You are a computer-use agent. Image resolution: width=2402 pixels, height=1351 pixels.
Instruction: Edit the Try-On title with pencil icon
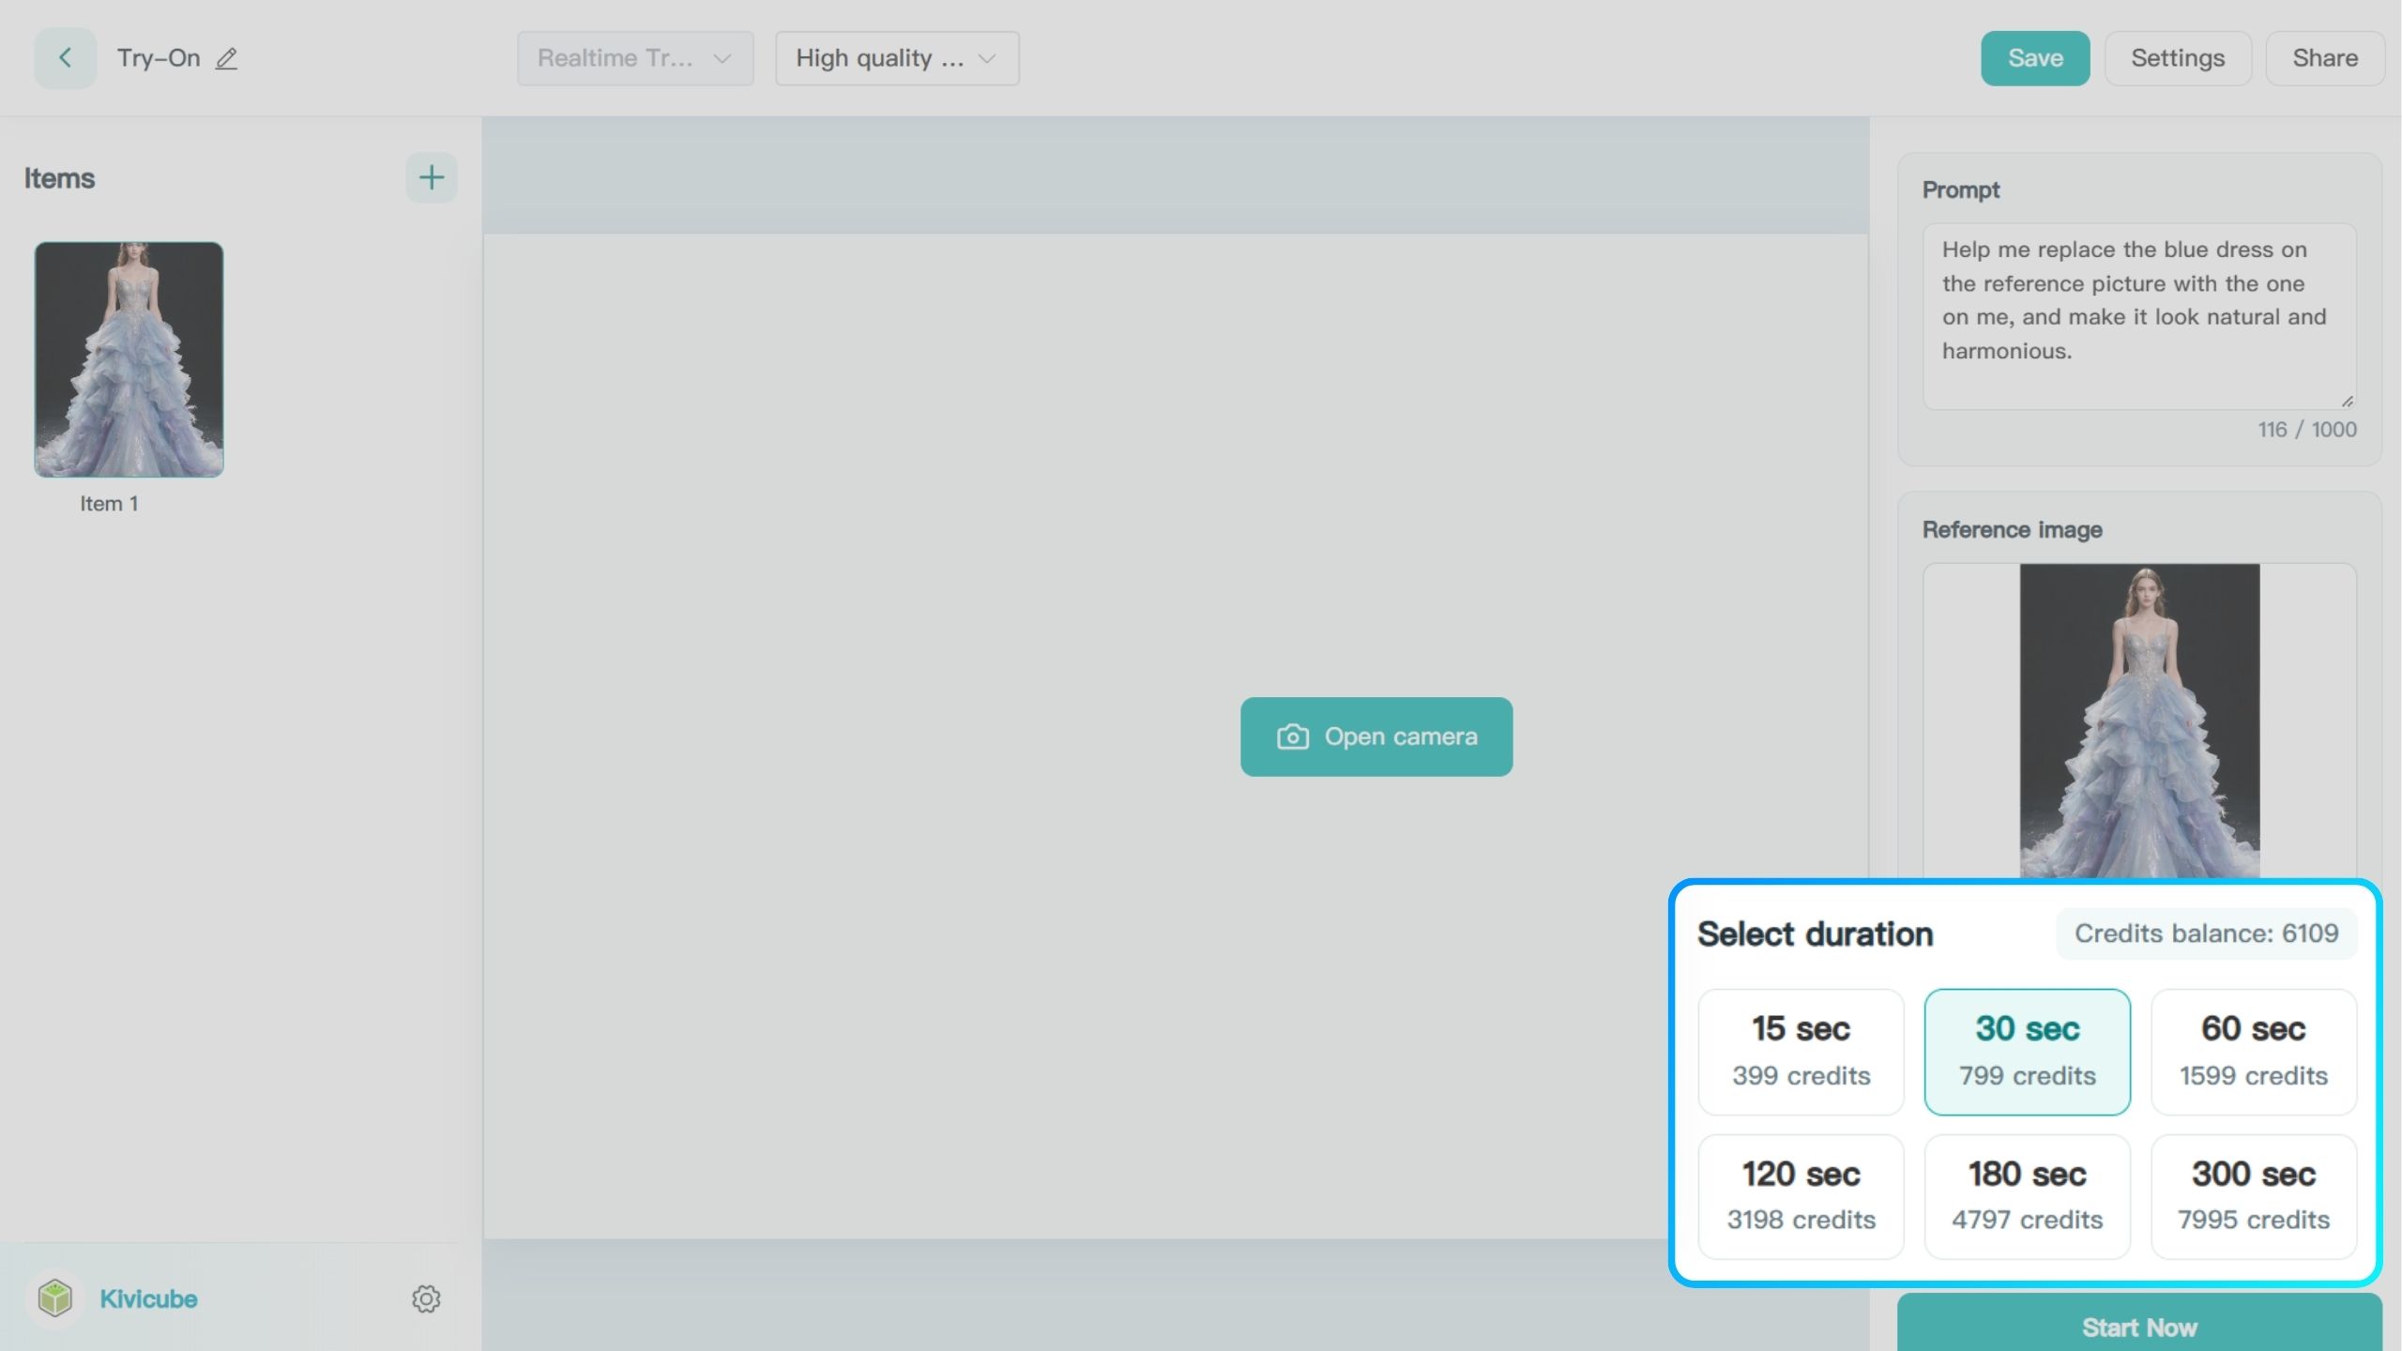click(226, 59)
